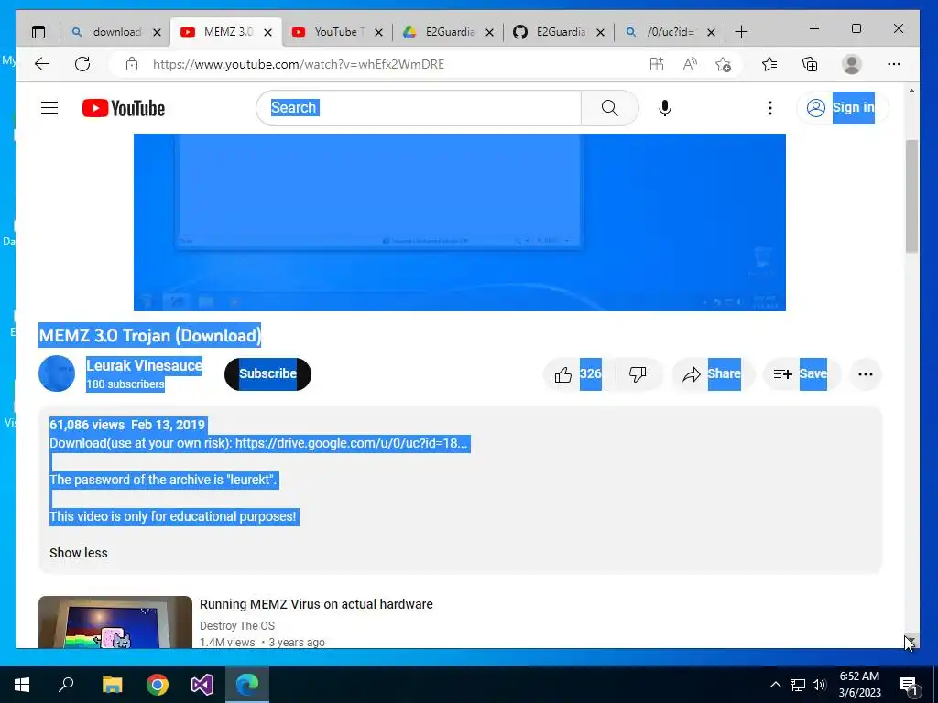Dislike the video with thumbs down
This screenshot has height=703, width=938.
(638, 374)
